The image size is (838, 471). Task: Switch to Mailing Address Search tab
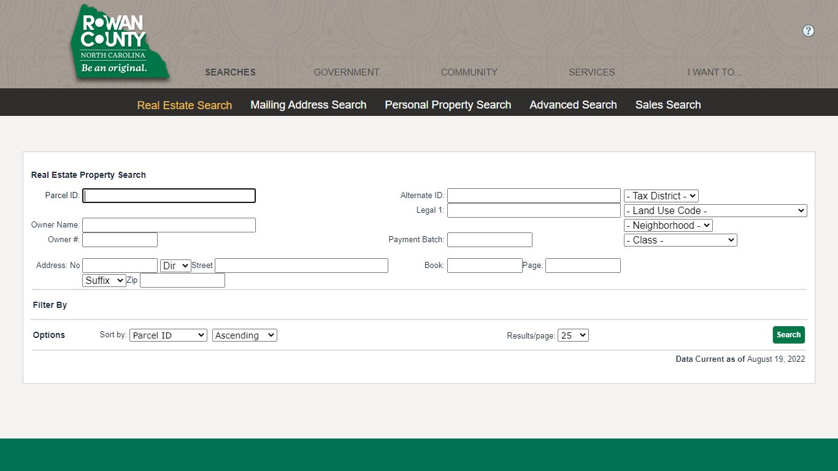click(x=309, y=105)
